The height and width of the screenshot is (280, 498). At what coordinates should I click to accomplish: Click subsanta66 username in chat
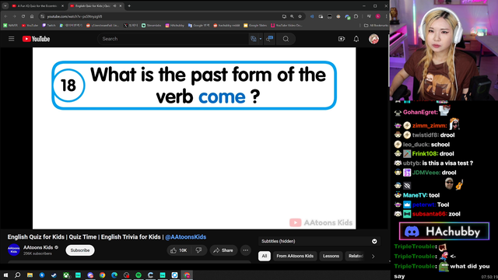(x=430, y=214)
